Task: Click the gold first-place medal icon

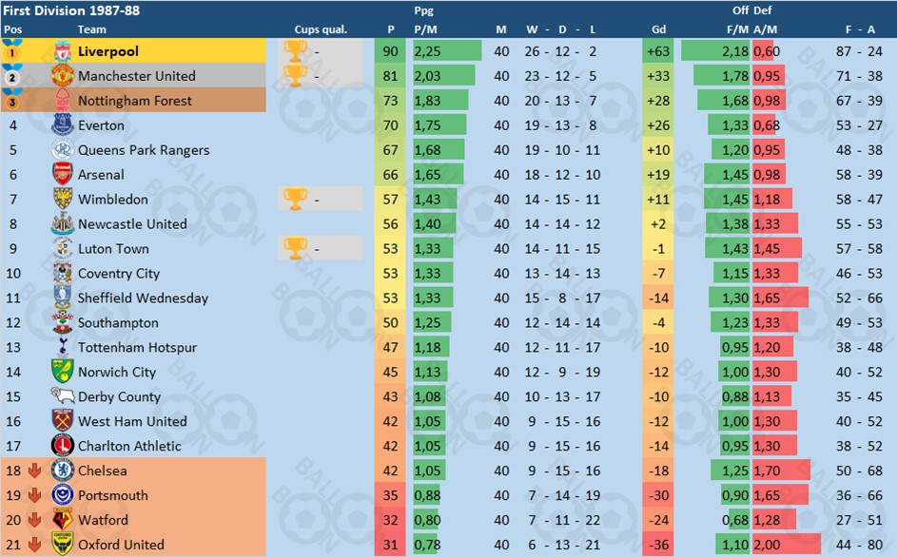Action: 12,50
